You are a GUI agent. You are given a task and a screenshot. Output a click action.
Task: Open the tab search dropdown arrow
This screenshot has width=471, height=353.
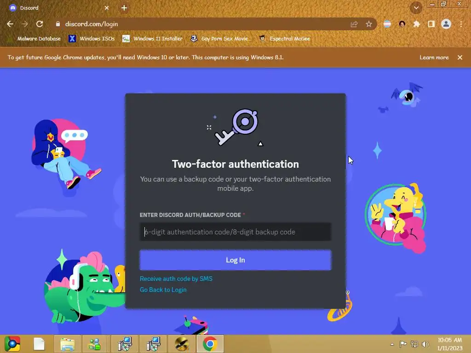pyautogui.click(x=416, y=8)
